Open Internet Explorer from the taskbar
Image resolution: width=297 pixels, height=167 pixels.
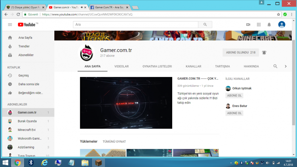pos(45,162)
